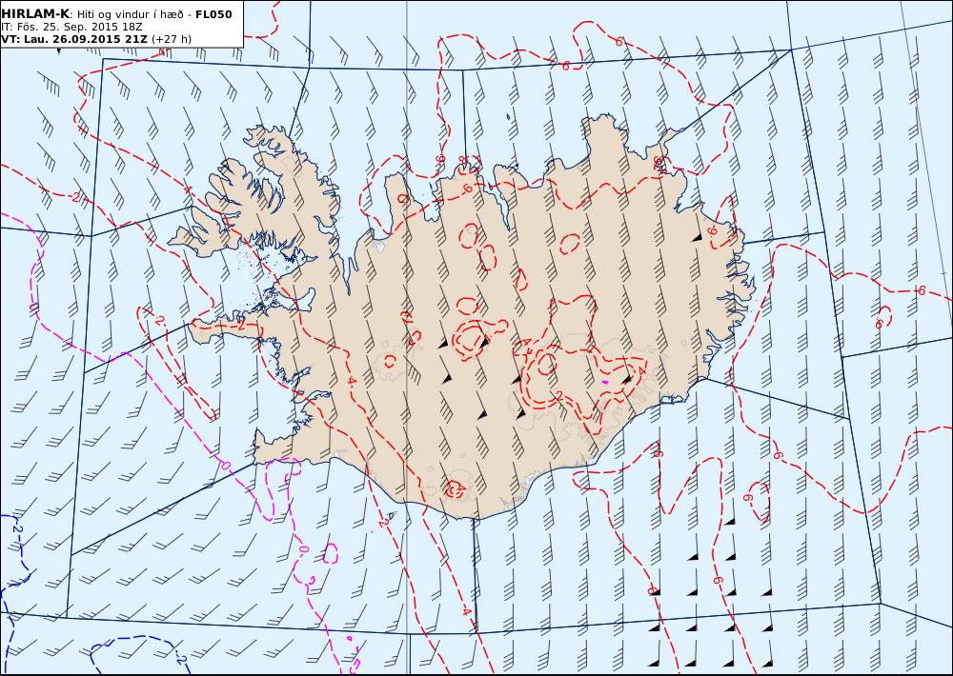The height and width of the screenshot is (676, 953).
Task: Select the 'Hiti og vindur í hæð' caption
Action: click(x=130, y=14)
